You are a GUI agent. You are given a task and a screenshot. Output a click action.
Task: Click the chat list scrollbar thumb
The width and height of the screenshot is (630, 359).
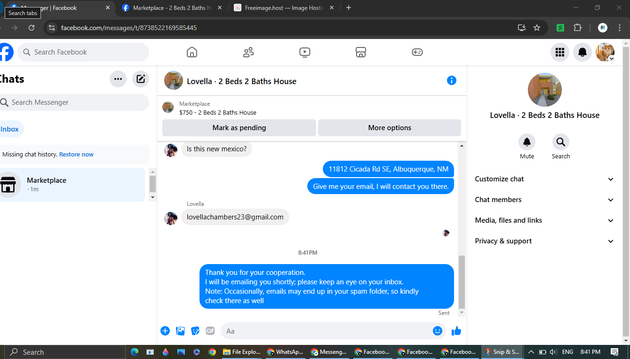tap(152, 184)
